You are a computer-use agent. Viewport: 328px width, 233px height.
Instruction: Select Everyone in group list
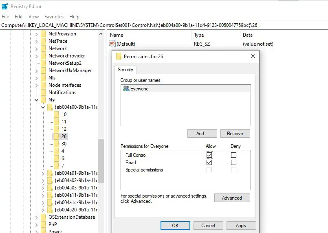tap(186, 89)
